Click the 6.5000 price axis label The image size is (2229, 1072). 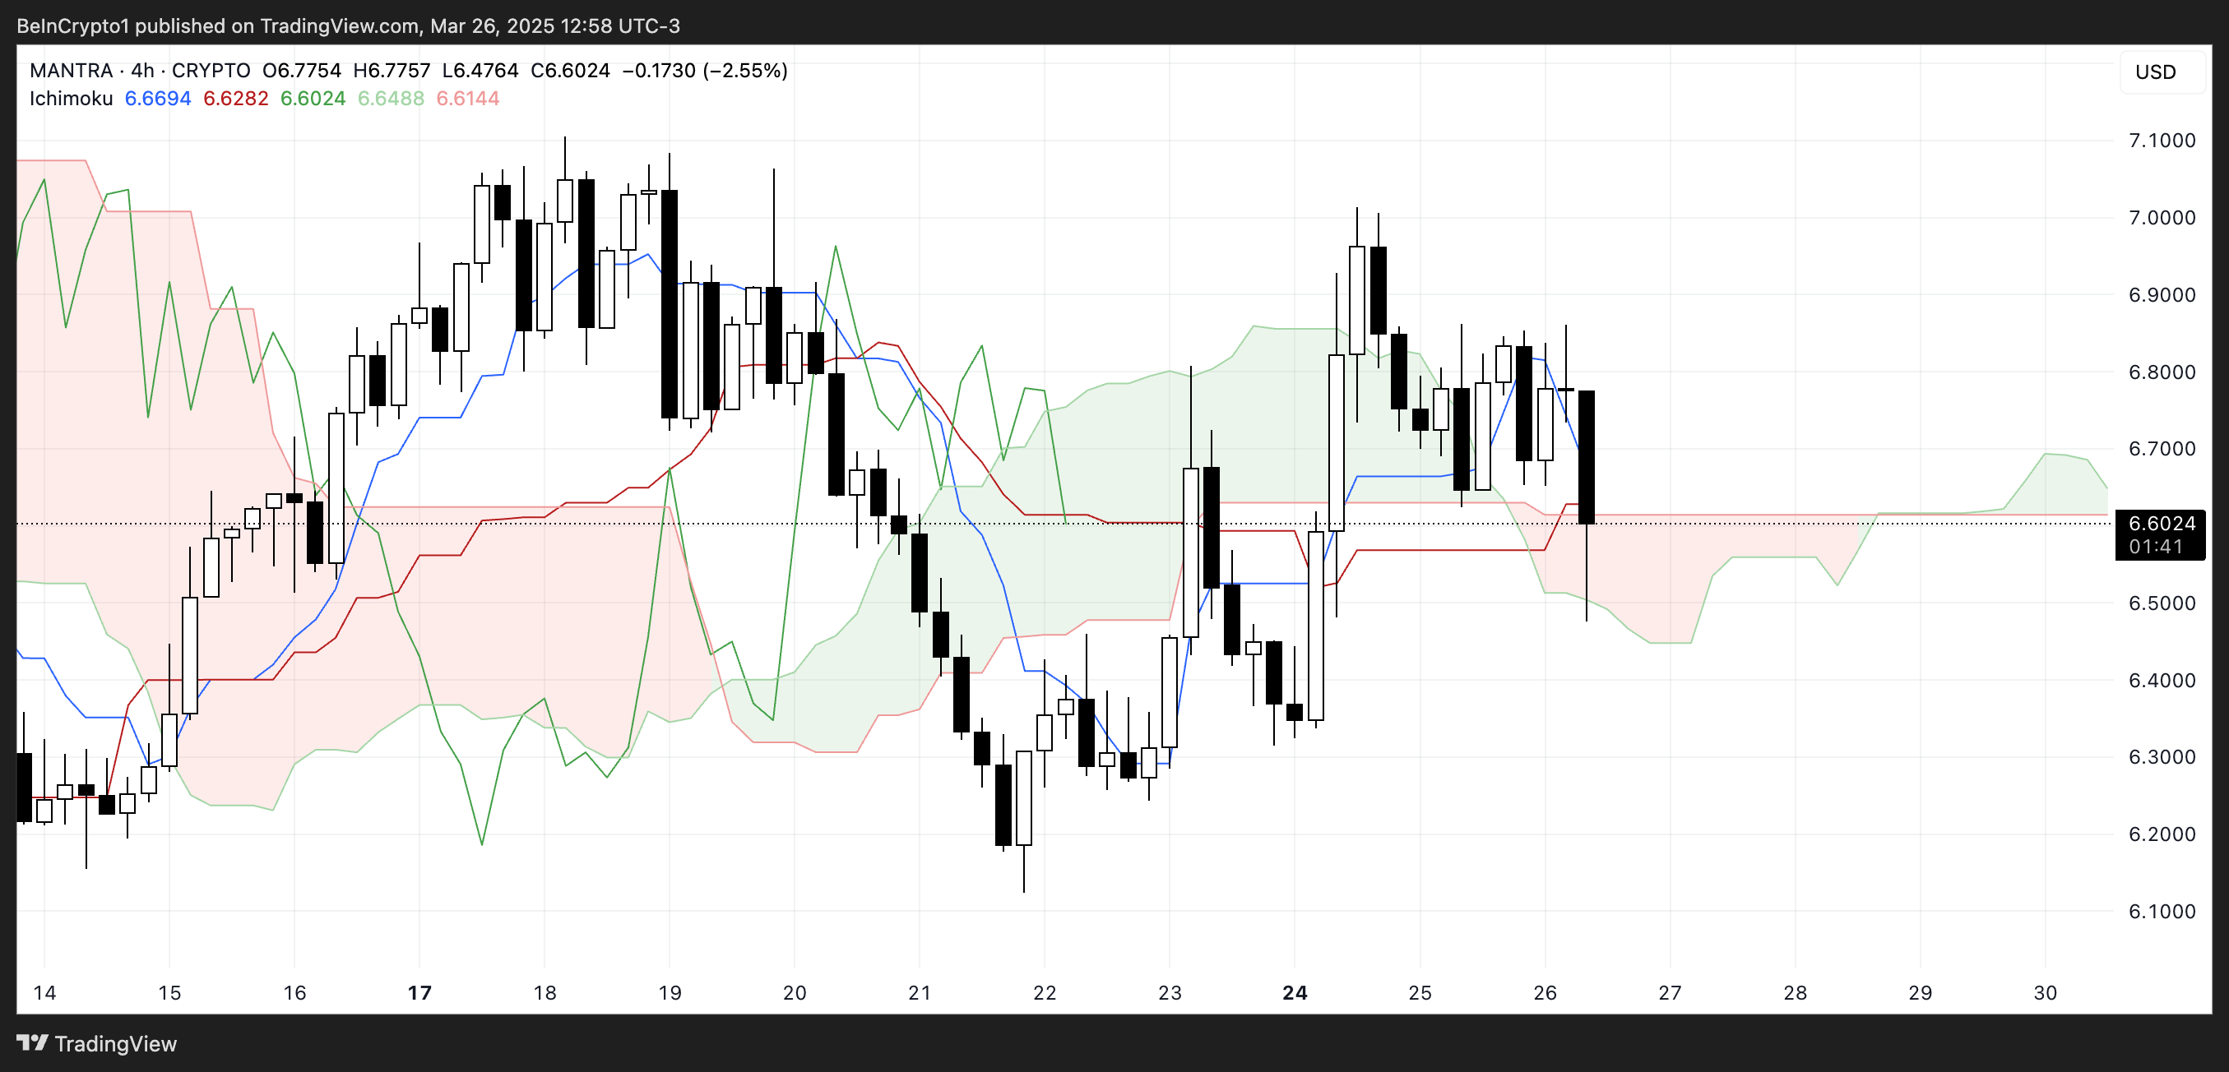coord(2162,603)
